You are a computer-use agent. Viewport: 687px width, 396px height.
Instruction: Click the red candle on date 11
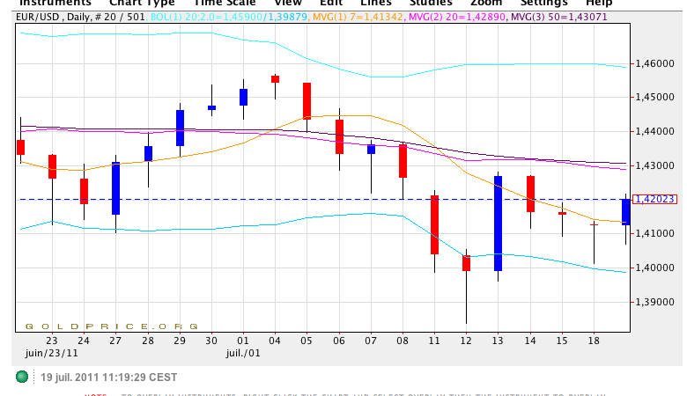pos(434,224)
